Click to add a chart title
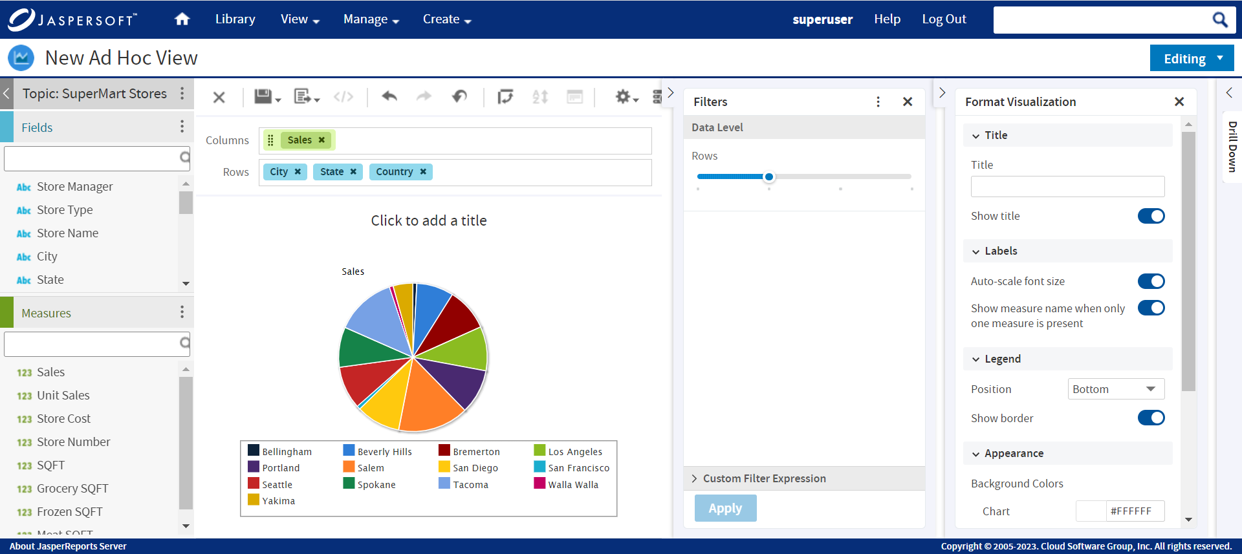This screenshot has width=1242, height=554. pyautogui.click(x=428, y=220)
